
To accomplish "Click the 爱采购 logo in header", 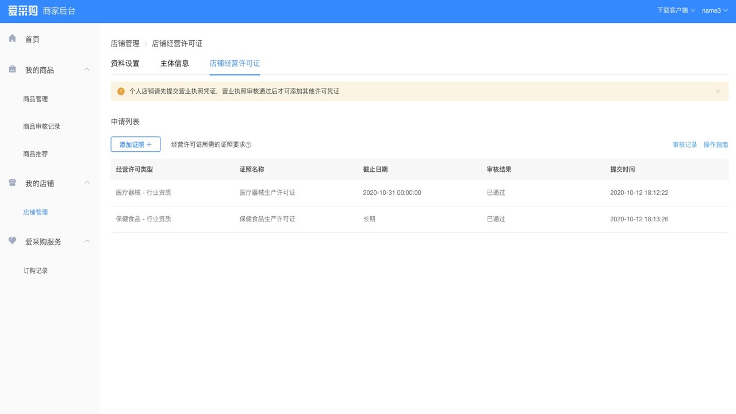I will coord(23,11).
